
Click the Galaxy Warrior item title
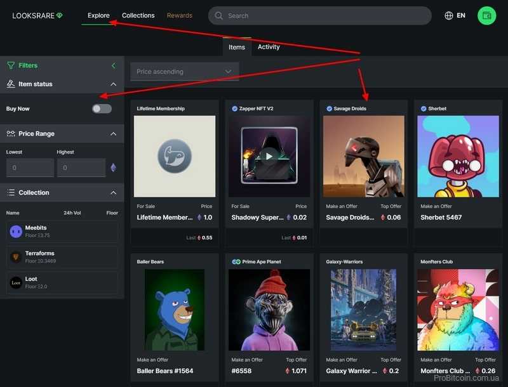tap(352, 371)
